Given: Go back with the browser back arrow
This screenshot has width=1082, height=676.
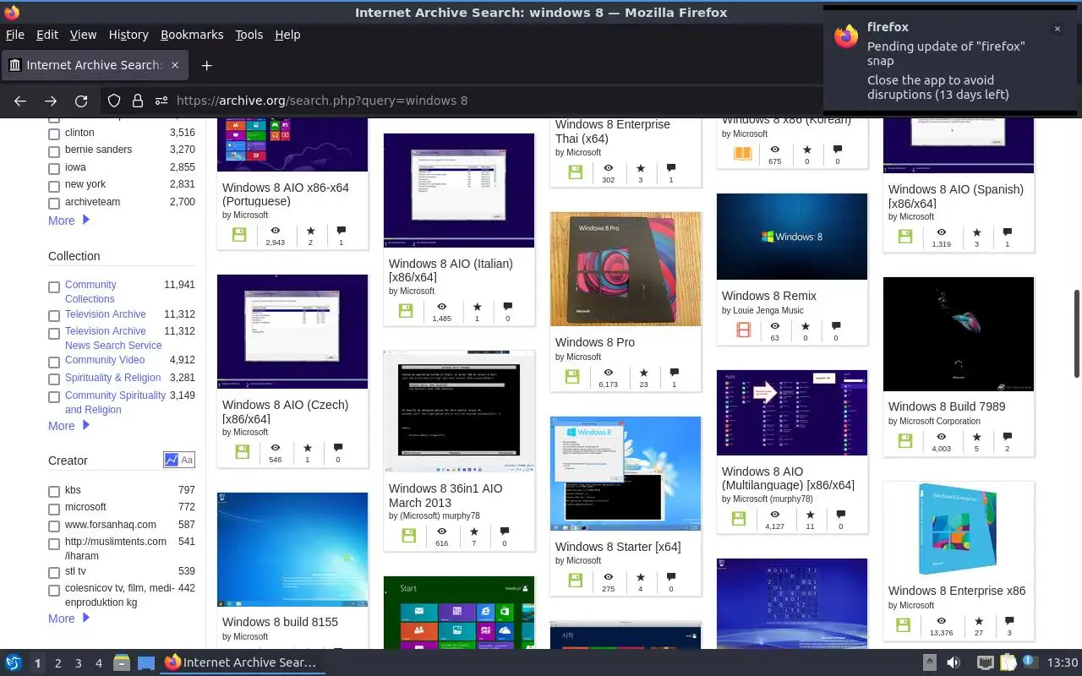Looking at the screenshot, I should tap(20, 101).
